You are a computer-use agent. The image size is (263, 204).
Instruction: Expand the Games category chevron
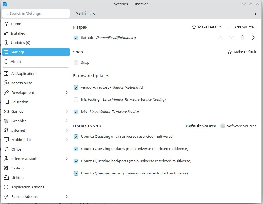coord(67,111)
